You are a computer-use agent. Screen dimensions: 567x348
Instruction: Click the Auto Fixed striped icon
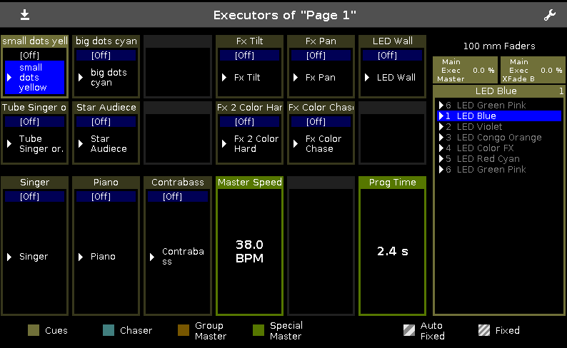point(409,330)
